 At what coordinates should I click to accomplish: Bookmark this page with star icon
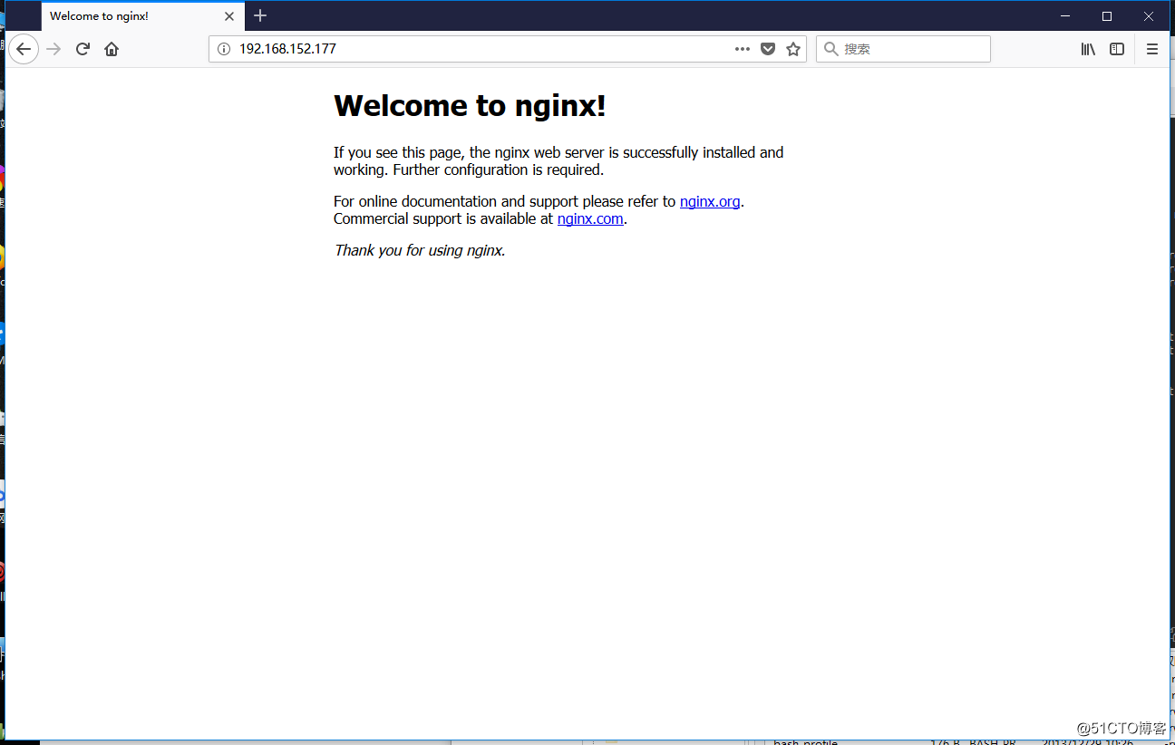coord(793,49)
